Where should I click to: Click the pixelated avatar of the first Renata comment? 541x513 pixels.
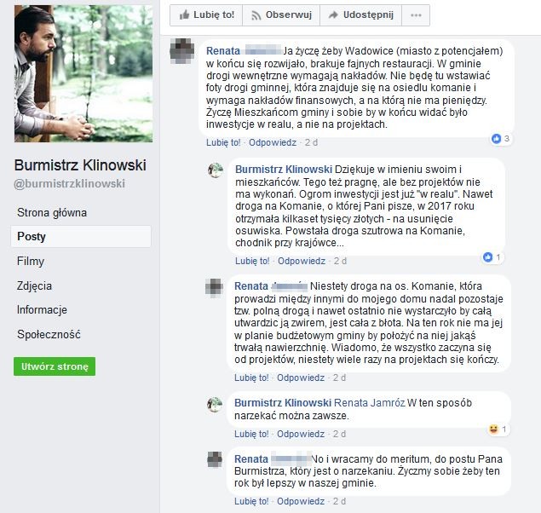click(x=181, y=51)
